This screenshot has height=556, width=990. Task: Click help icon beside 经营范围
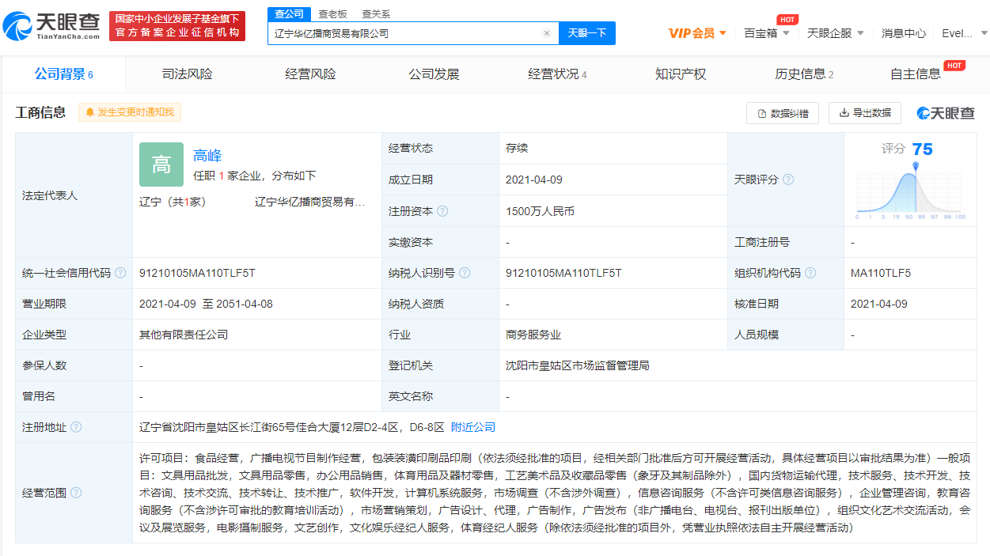(x=76, y=493)
